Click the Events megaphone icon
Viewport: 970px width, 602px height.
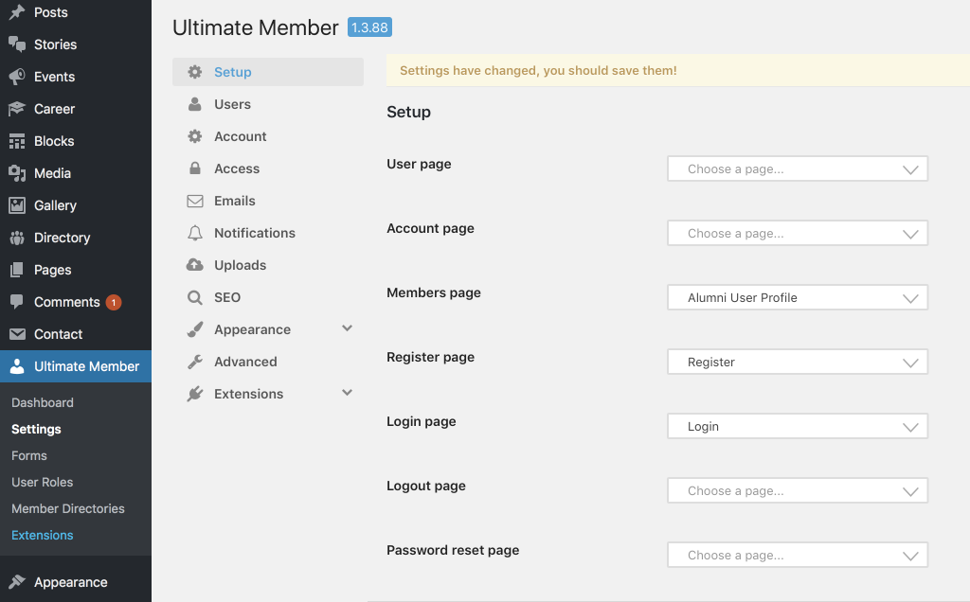click(x=17, y=76)
